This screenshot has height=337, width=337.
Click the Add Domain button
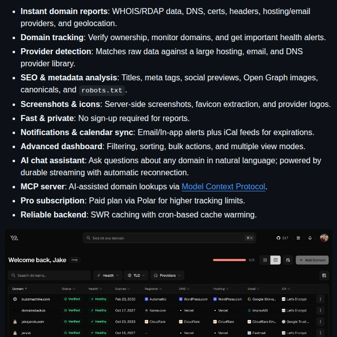point(312,260)
